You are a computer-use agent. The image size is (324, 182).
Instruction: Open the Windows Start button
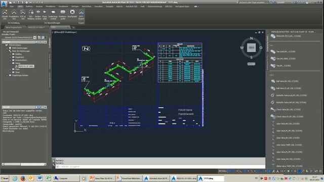click(5, 178)
